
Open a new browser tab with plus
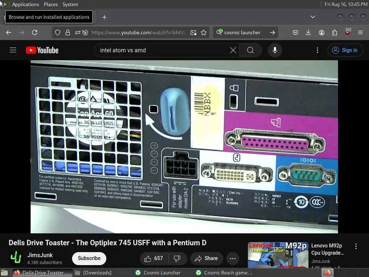pos(104,17)
